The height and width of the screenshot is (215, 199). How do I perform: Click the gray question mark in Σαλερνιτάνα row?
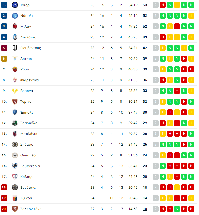156,209
